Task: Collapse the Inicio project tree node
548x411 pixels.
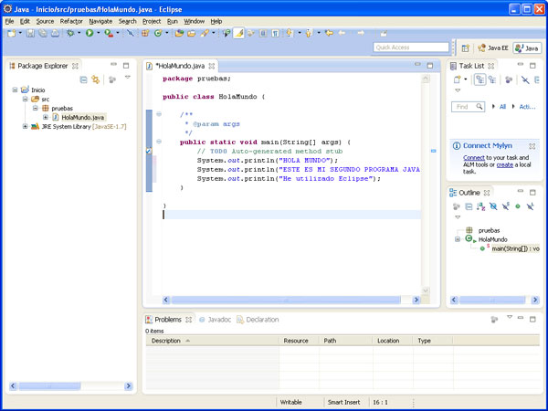Action: point(16,90)
